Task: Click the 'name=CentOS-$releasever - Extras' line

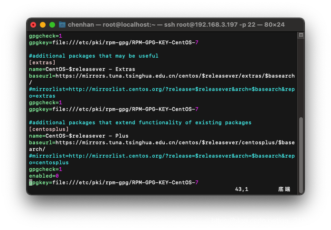Action: (x=82, y=69)
